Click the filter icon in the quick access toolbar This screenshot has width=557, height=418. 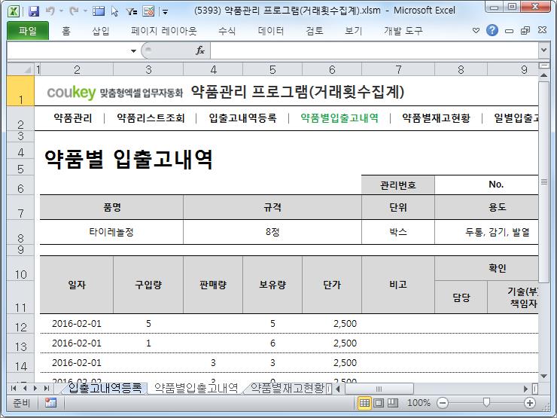tap(132, 11)
